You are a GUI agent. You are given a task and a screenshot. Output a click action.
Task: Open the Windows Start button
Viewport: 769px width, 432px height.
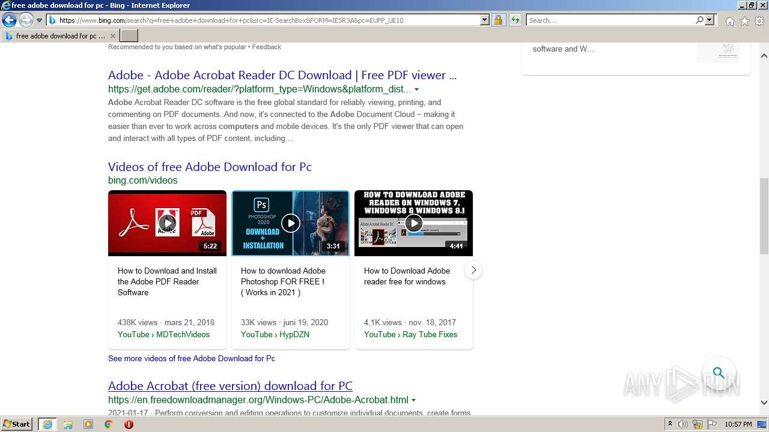[17, 424]
